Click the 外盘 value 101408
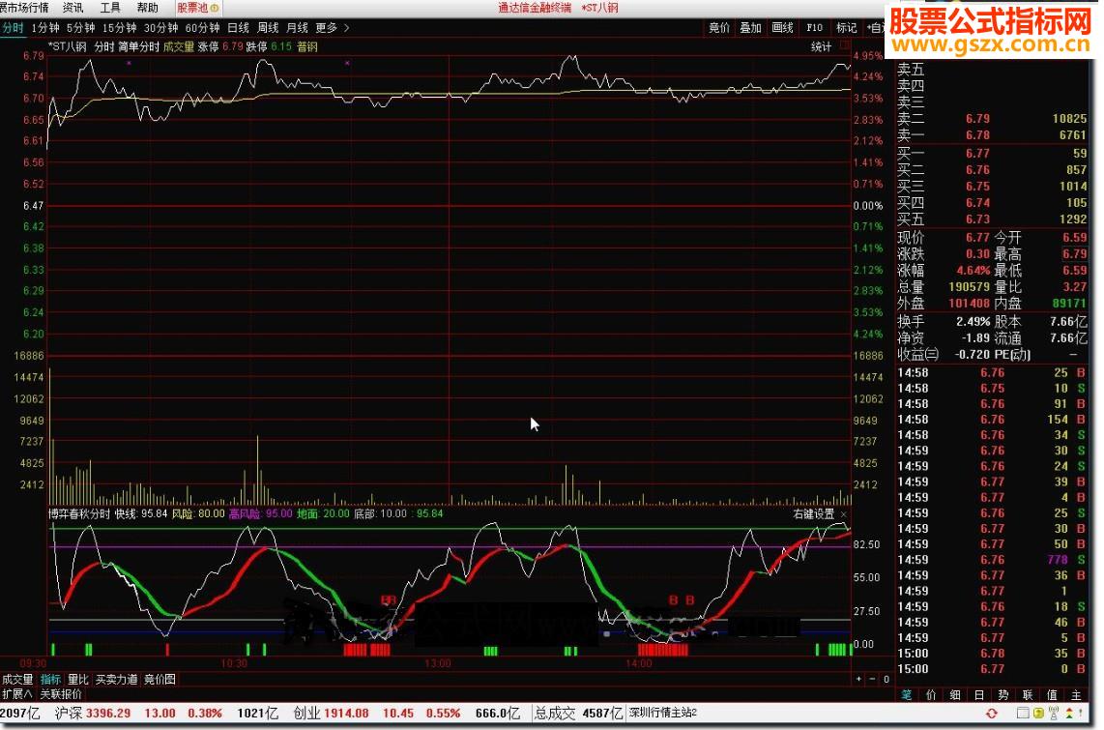The width and height of the screenshot is (1104, 730). point(969,304)
